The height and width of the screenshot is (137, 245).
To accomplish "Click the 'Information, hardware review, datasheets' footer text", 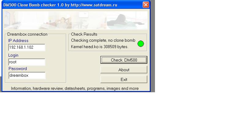I will (x=75, y=88).
